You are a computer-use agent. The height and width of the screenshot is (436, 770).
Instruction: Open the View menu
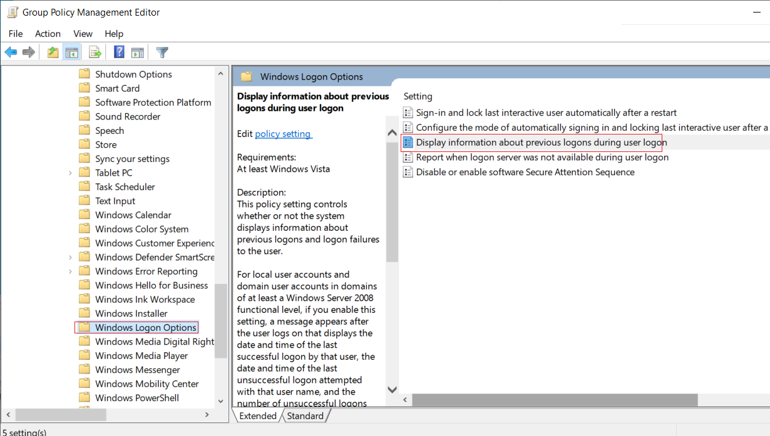(x=83, y=34)
